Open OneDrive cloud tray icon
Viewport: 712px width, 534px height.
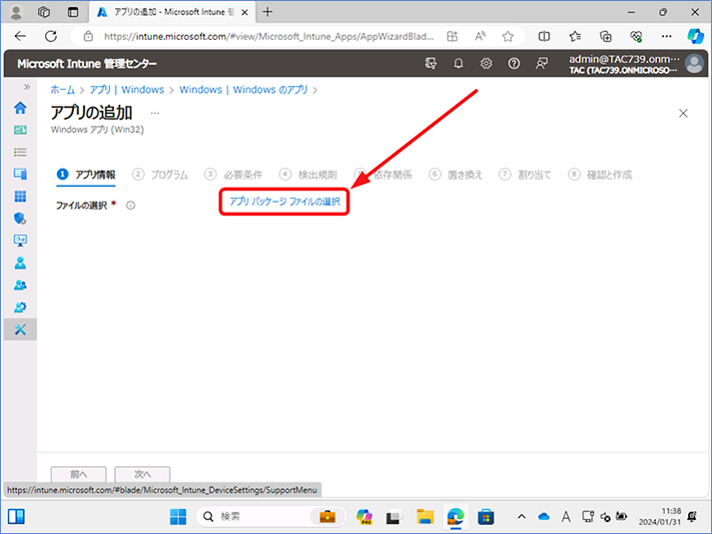click(x=543, y=517)
